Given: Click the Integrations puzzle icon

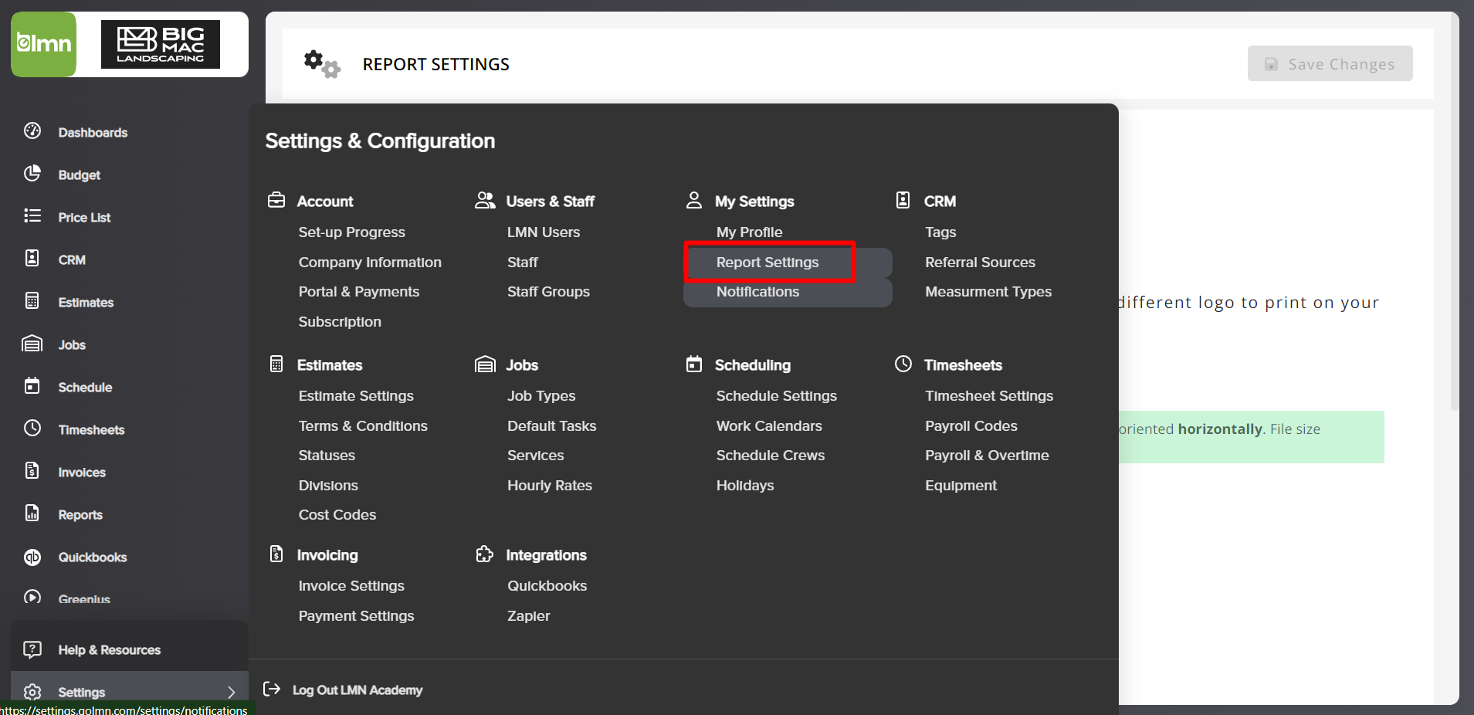Looking at the screenshot, I should pyautogui.click(x=485, y=554).
